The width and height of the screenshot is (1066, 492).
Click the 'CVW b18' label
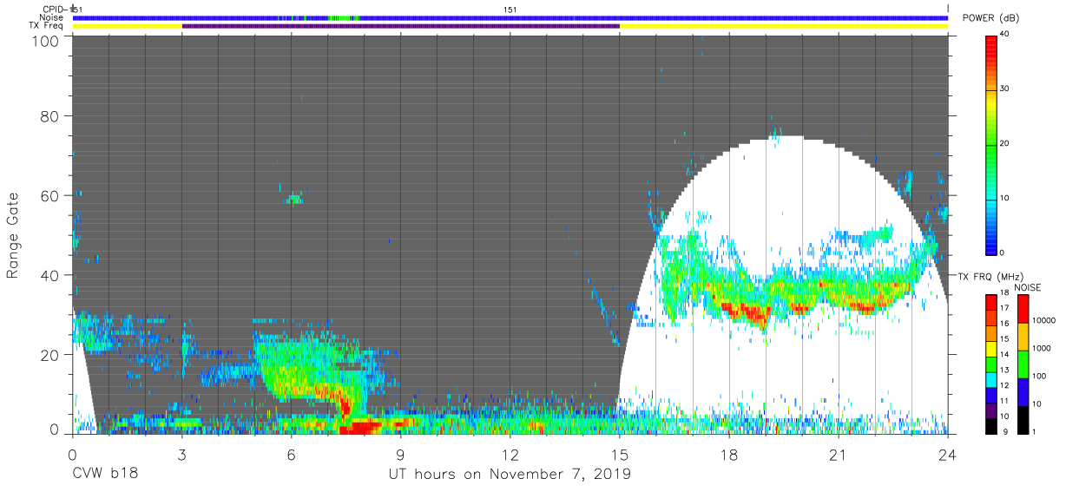pyautogui.click(x=104, y=474)
